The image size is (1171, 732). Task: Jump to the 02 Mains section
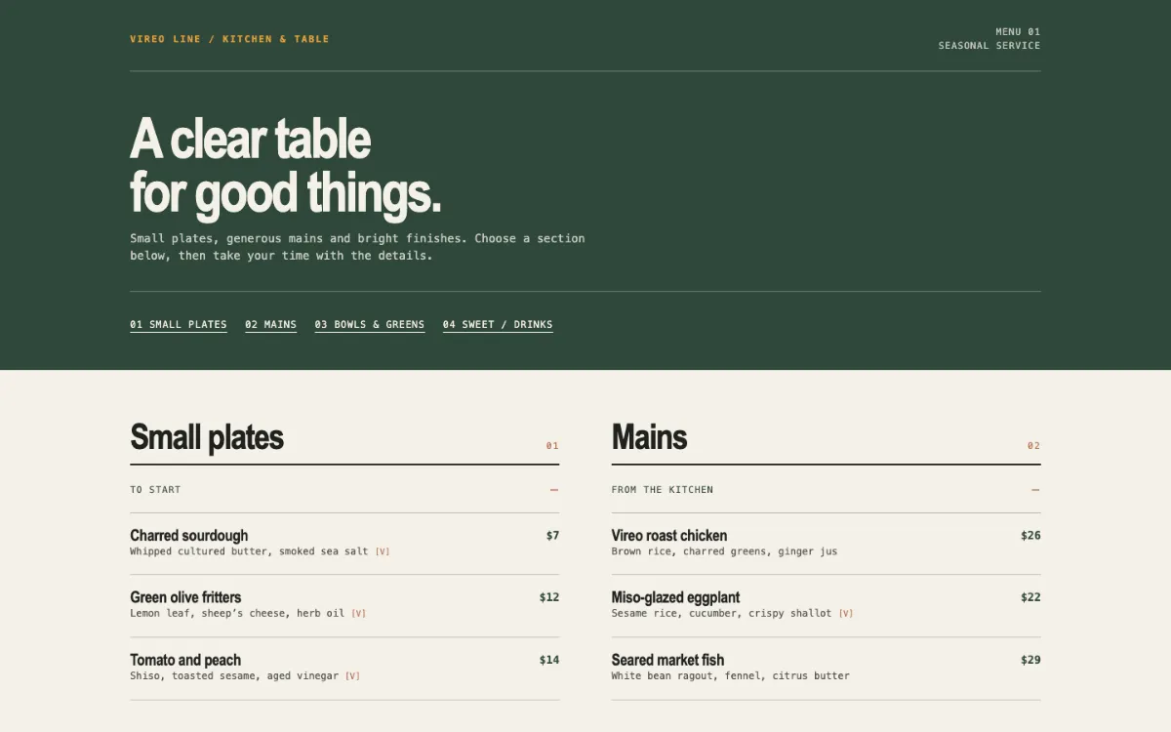270,325
